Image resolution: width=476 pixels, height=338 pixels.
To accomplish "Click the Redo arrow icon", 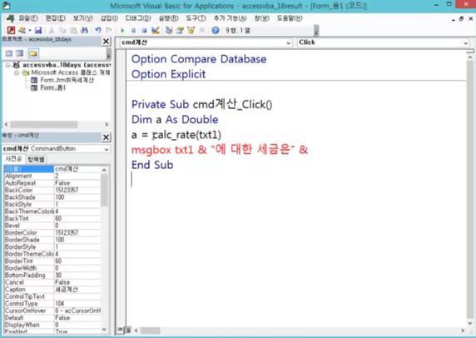I will tap(109, 30).
